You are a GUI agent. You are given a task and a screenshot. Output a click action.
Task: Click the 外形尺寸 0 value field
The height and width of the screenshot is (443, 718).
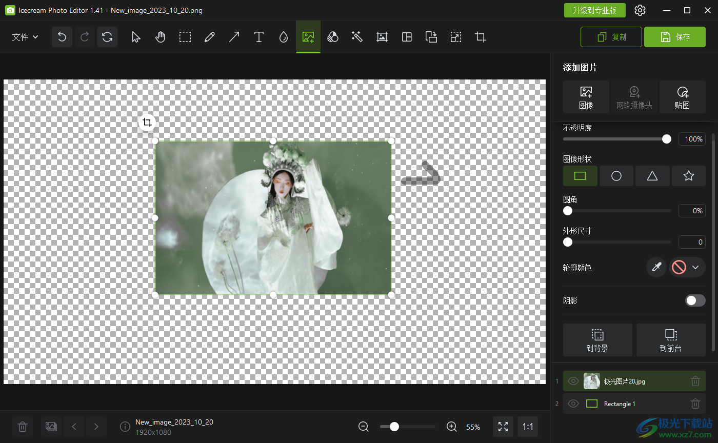click(692, 241)
